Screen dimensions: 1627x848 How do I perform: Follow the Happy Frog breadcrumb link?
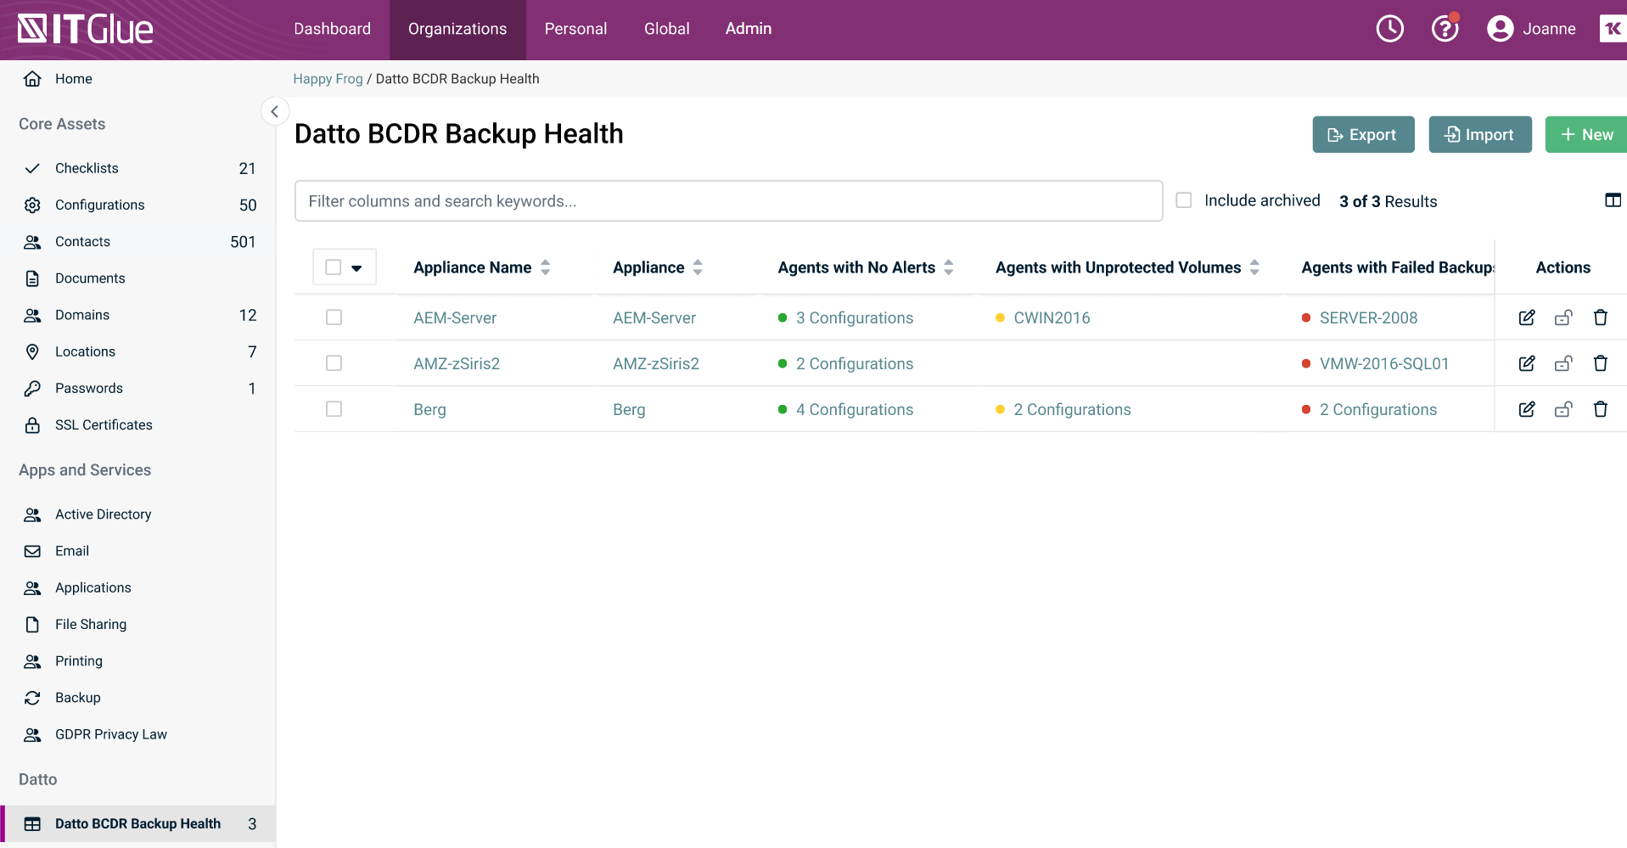pos(328,78)
